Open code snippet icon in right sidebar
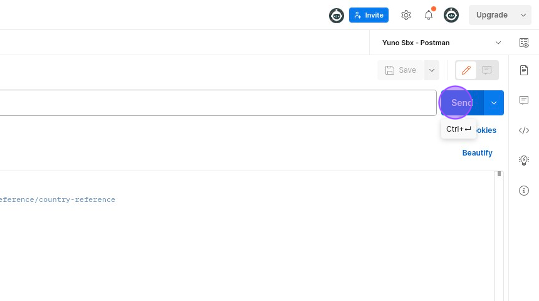The height and width of the screenshot is (301, 539). click(524, 130)
